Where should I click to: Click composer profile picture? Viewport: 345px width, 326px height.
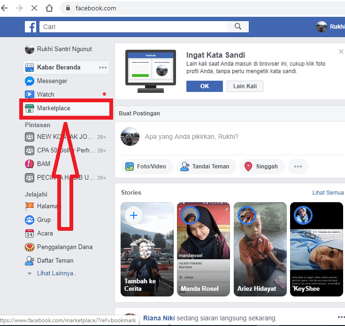pyautogui.click(x=130, y=136)
